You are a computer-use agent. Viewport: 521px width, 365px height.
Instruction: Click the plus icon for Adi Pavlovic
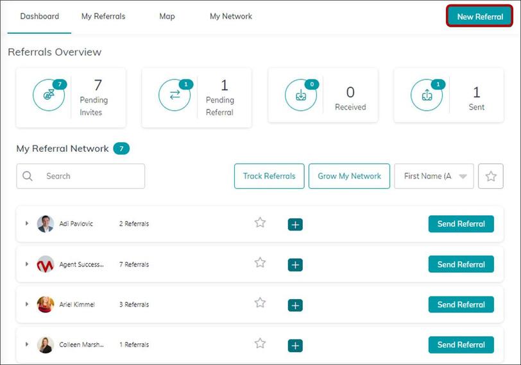point(295,224)
